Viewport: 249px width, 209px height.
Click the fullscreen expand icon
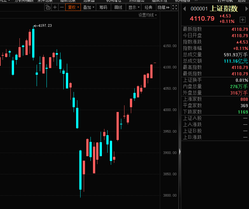coord(175,7)
